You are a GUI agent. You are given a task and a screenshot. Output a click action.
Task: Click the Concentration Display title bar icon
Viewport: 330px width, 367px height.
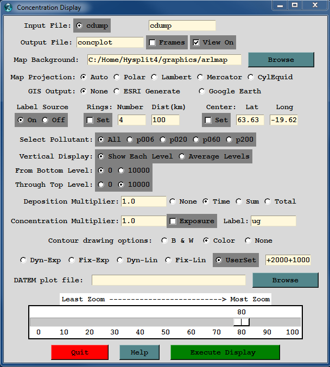[x=8, y=8]
